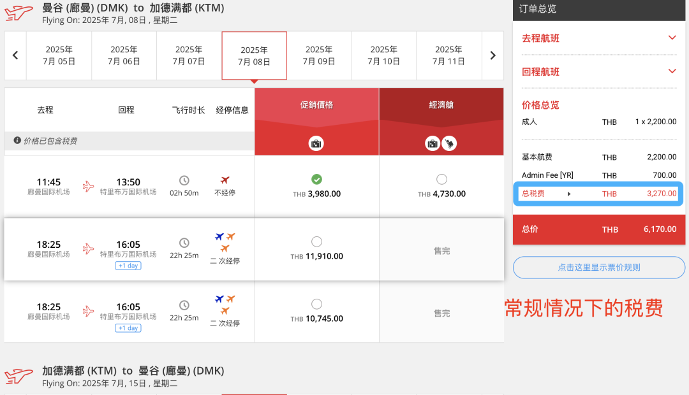Click the clock icon showing 02h 50m
Viewport: 689px width, 395px height.
184,180
